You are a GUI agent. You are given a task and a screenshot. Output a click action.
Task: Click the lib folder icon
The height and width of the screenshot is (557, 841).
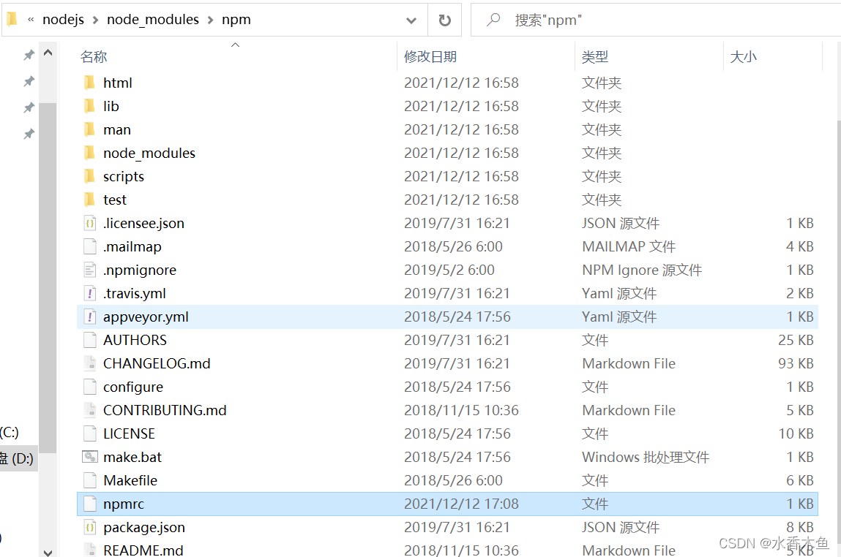tap(89, 106)
